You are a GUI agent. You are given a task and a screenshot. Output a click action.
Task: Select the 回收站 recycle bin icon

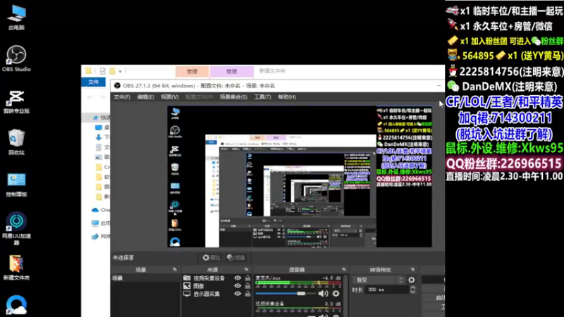click(x=16, y=142)
